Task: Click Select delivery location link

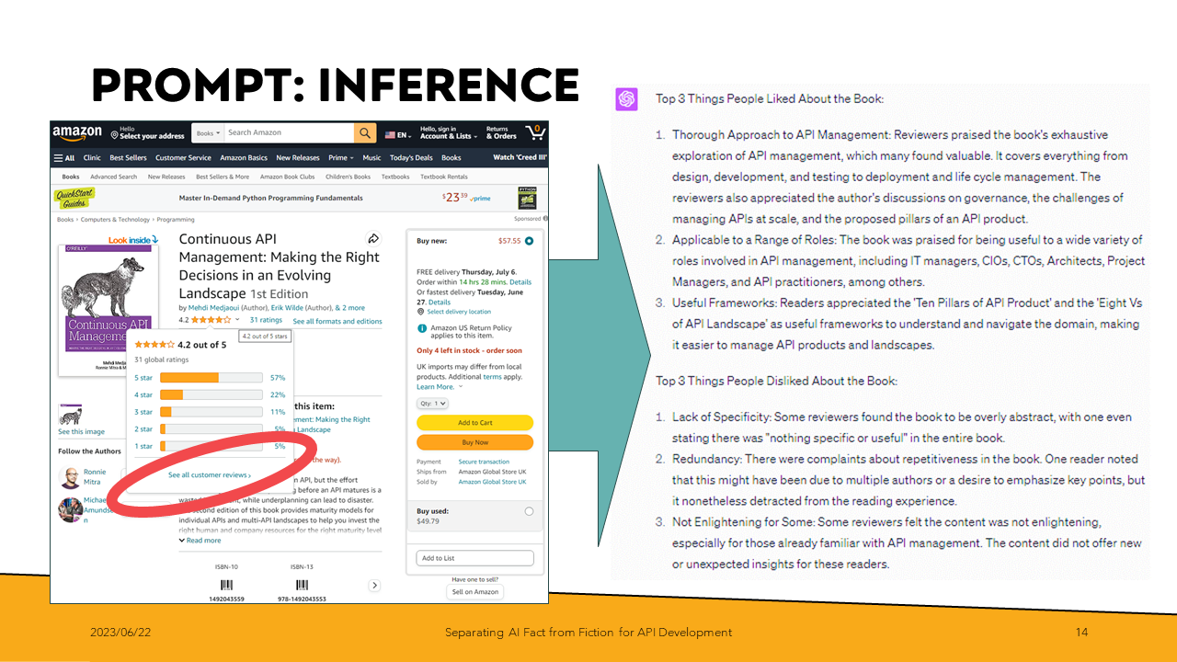Action: tap(459, 313)
